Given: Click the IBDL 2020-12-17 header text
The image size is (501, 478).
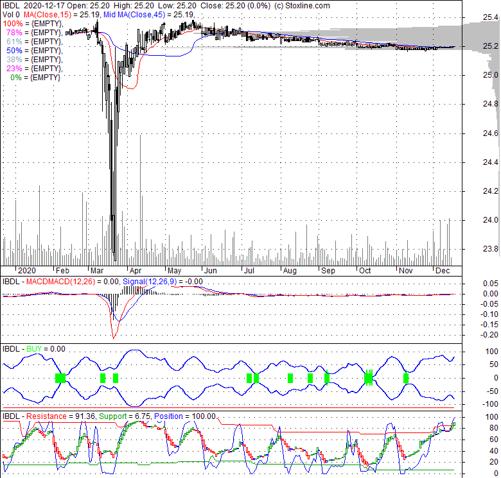Looking at the screenshot, I should (x=33, y=6).
